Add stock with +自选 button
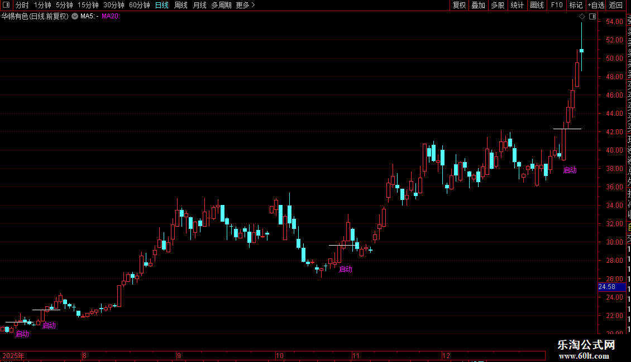Screen dimensions: 631x362 [596, 5]
